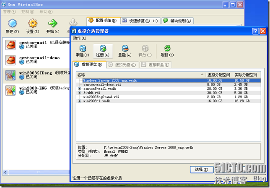Sort disks by the 名称 column header

point(141,75)
